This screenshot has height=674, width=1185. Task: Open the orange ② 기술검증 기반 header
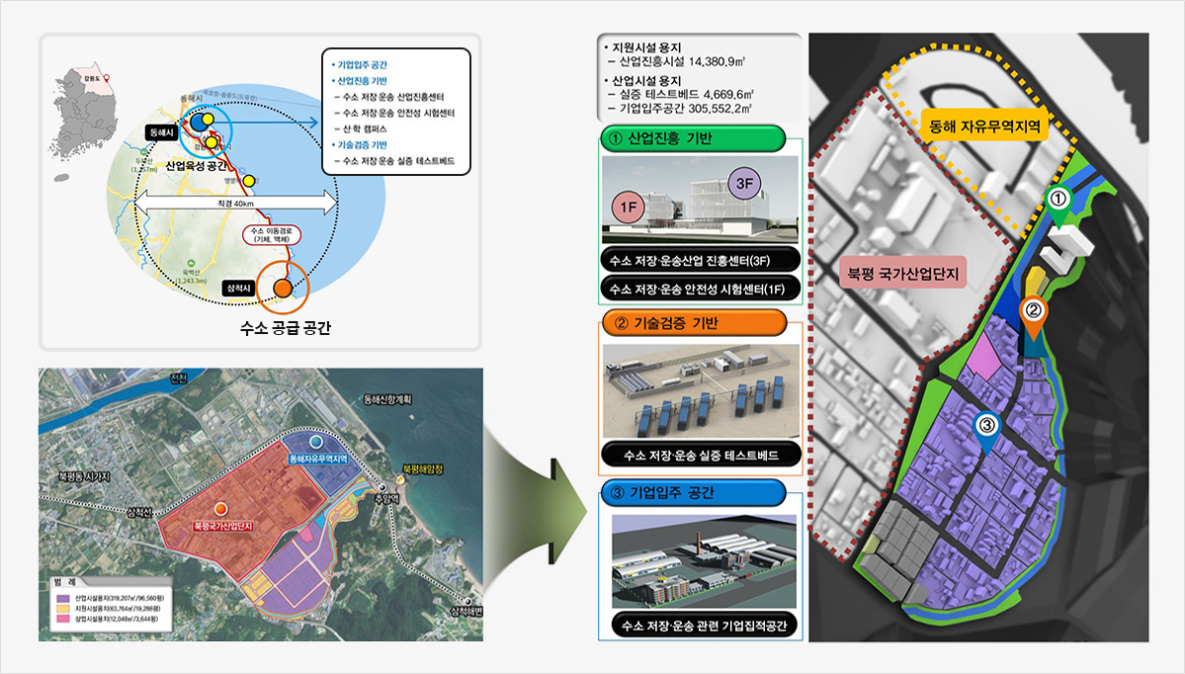(693, 323)
